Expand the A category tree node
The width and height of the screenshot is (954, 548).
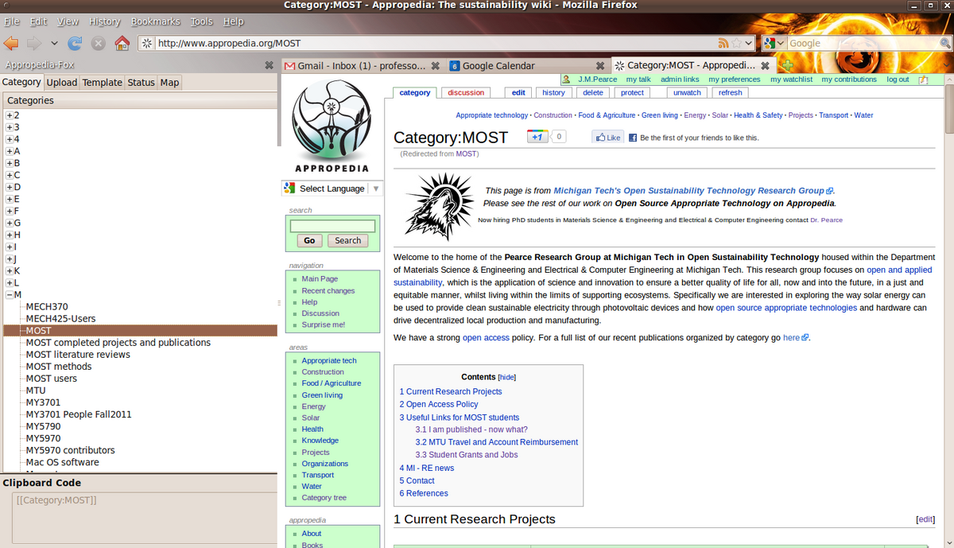10,151
